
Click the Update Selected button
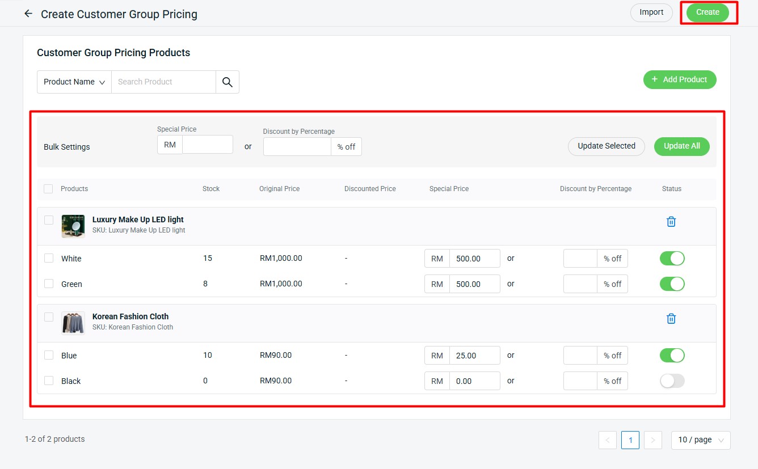[606, 146]
